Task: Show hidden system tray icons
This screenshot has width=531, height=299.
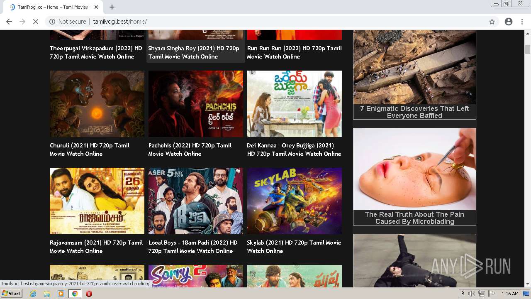Action: [463, 294]
